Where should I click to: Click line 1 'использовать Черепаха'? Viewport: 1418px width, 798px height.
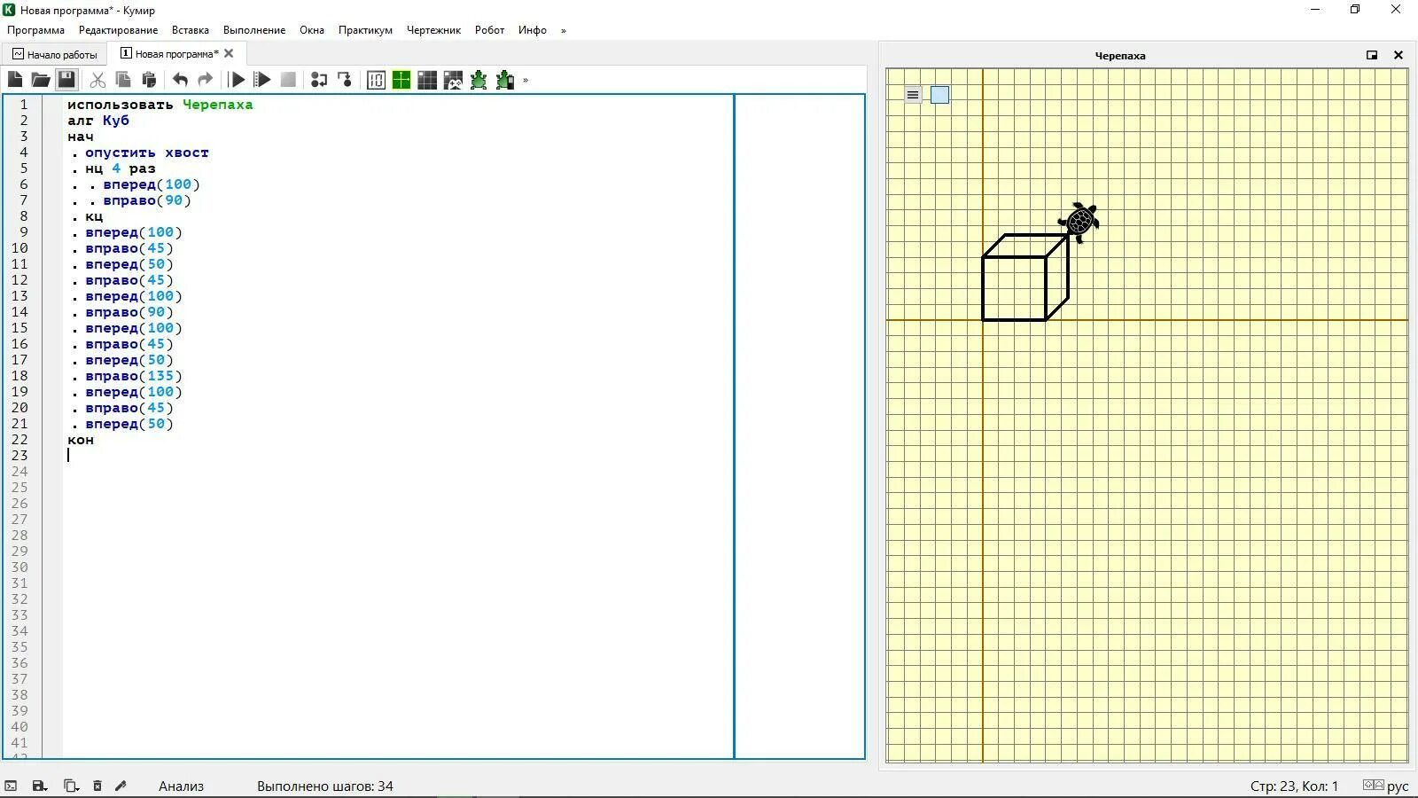pyautogui.click(x=160, y=105)
